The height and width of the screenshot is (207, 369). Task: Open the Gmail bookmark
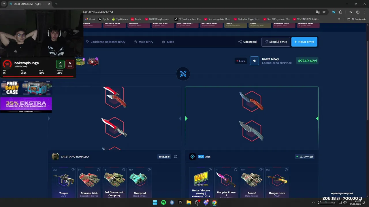point(90,19)
